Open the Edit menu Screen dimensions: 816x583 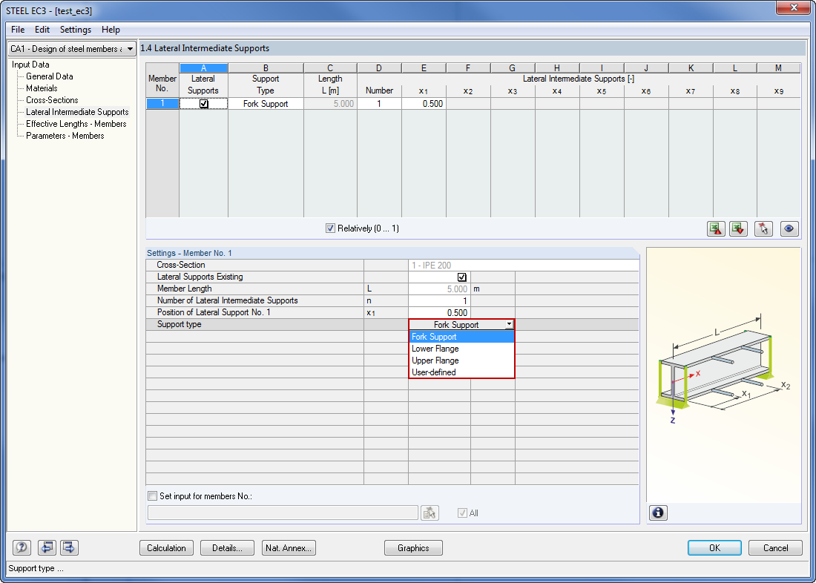(x=42, y=30)
